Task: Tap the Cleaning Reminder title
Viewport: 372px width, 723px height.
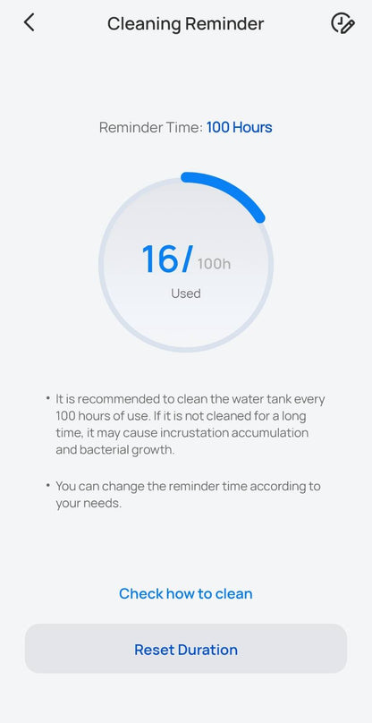Action: click(x=186, y=23)
